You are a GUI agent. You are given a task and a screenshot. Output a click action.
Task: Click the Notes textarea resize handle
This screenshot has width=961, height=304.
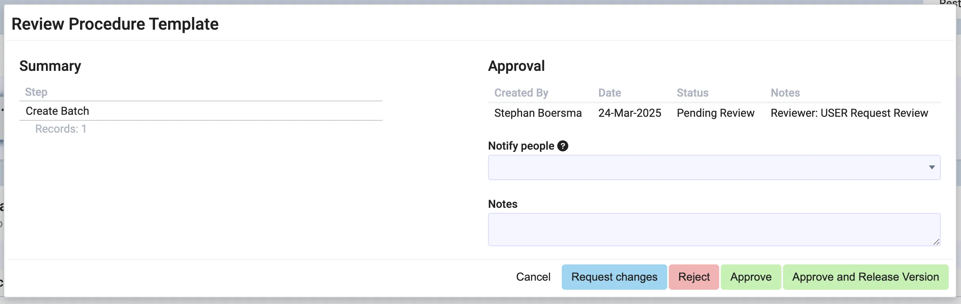pos(936,242)
